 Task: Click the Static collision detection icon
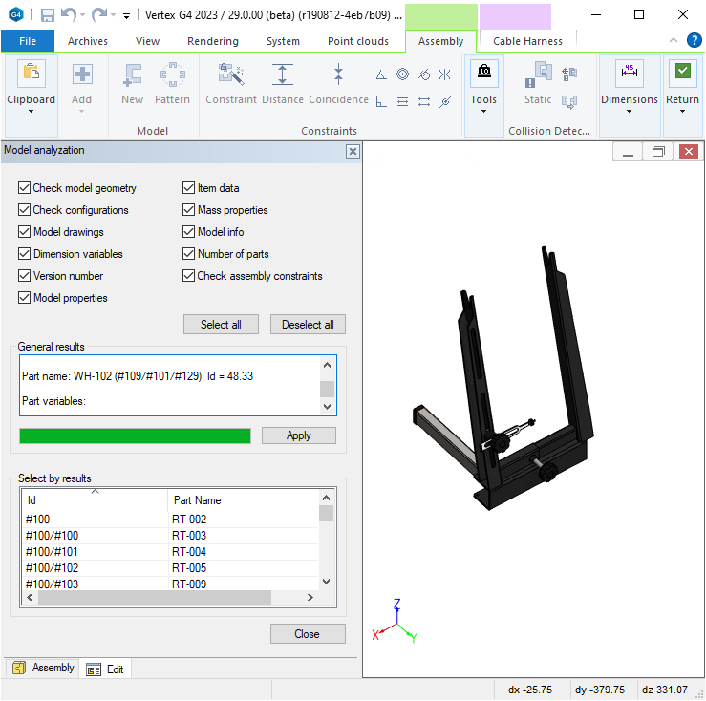(540, 76)
